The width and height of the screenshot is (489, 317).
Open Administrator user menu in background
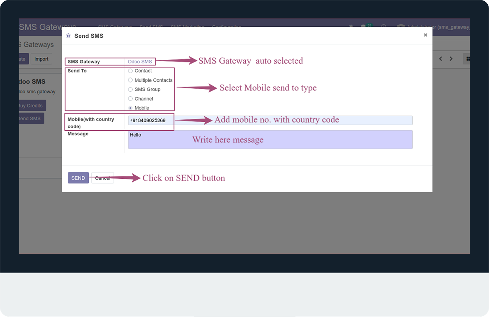(x=433, y=27)
